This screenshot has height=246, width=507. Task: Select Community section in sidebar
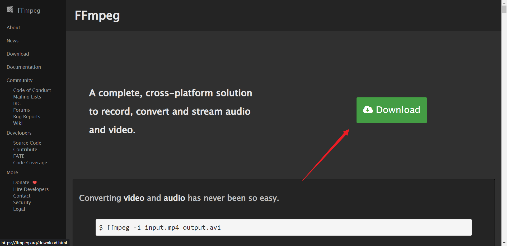click(20, 80)
